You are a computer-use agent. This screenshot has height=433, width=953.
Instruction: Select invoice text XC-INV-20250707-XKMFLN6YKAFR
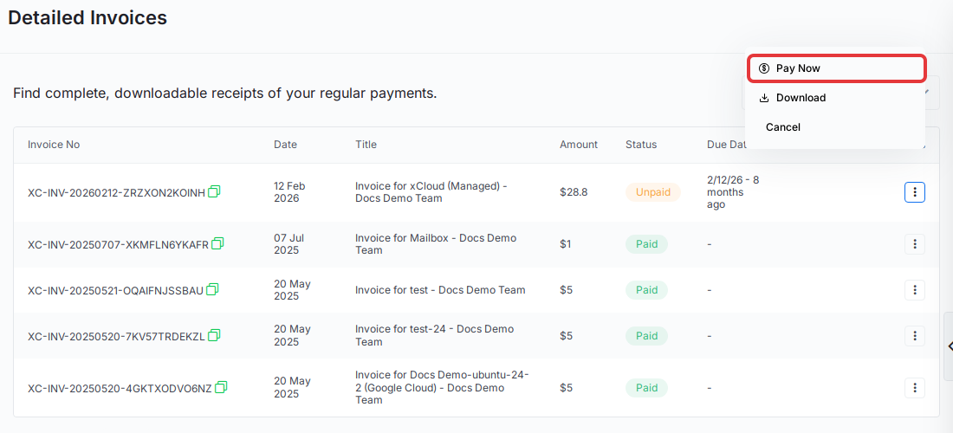coord(118,244)
